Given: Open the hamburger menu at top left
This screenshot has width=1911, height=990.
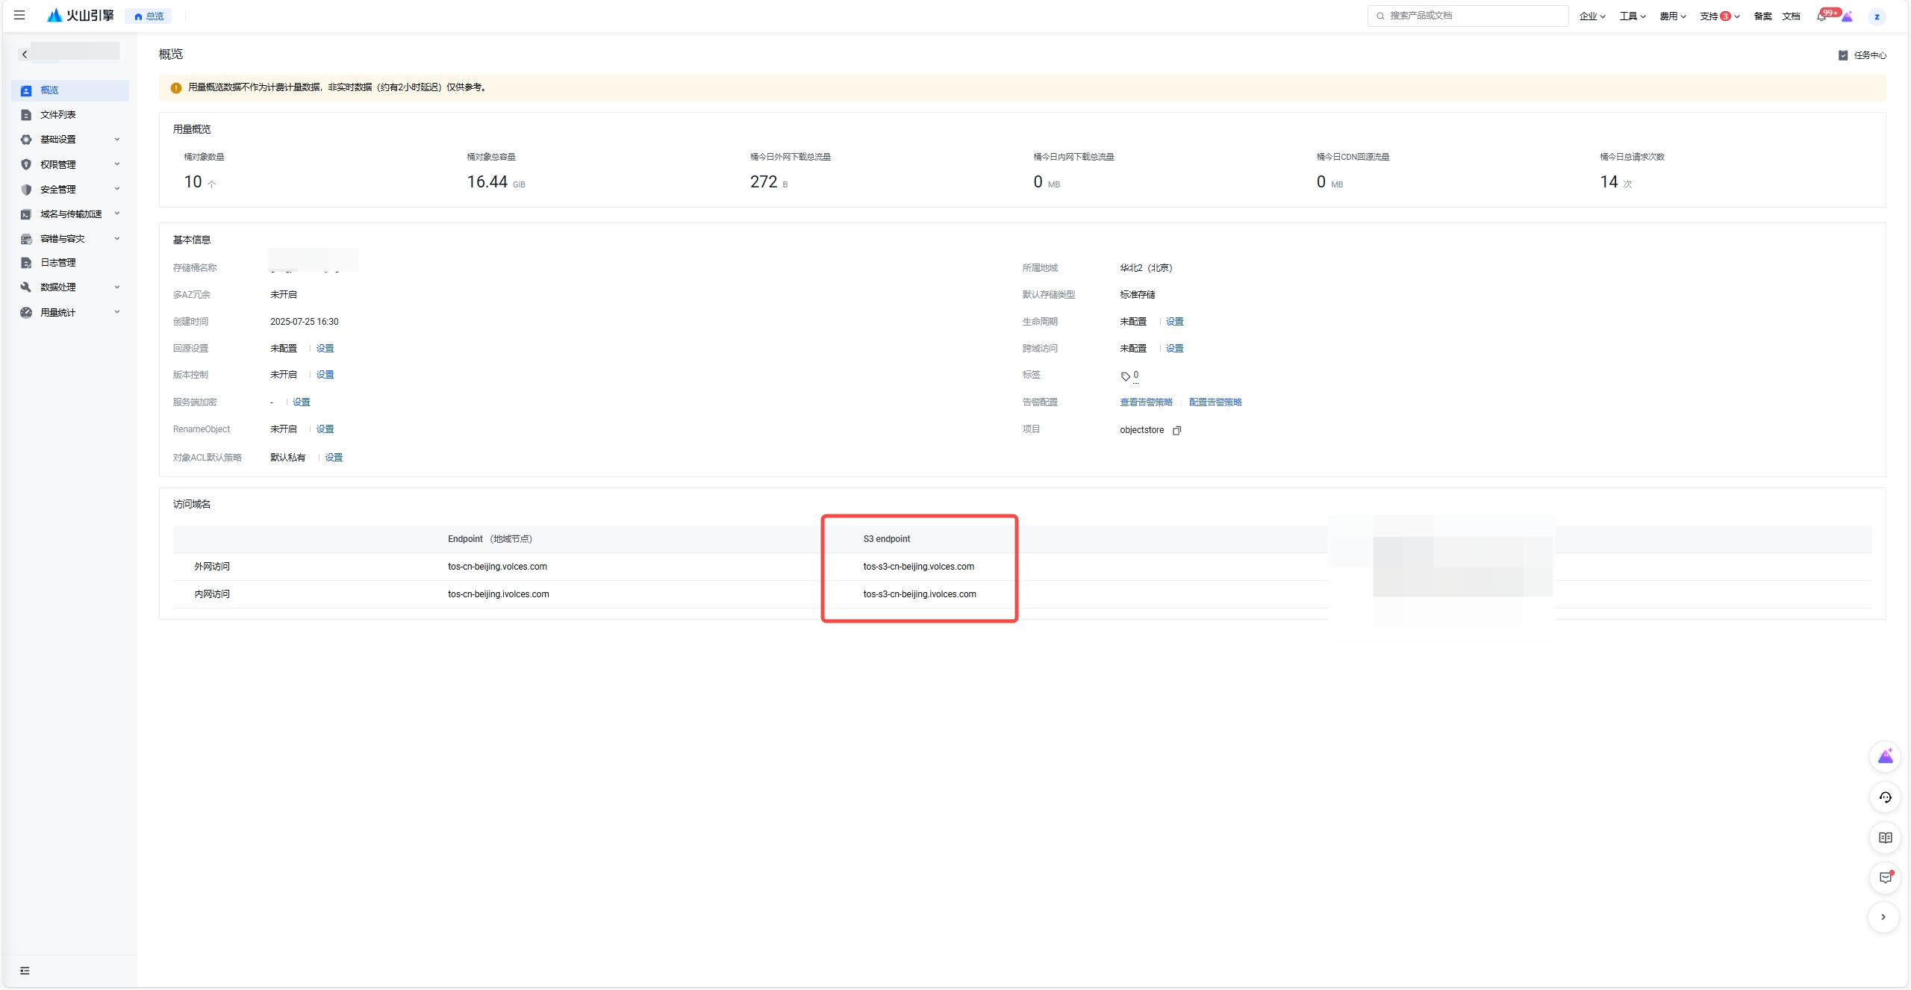Looking at the screenshot, I should tap(19, 15).
